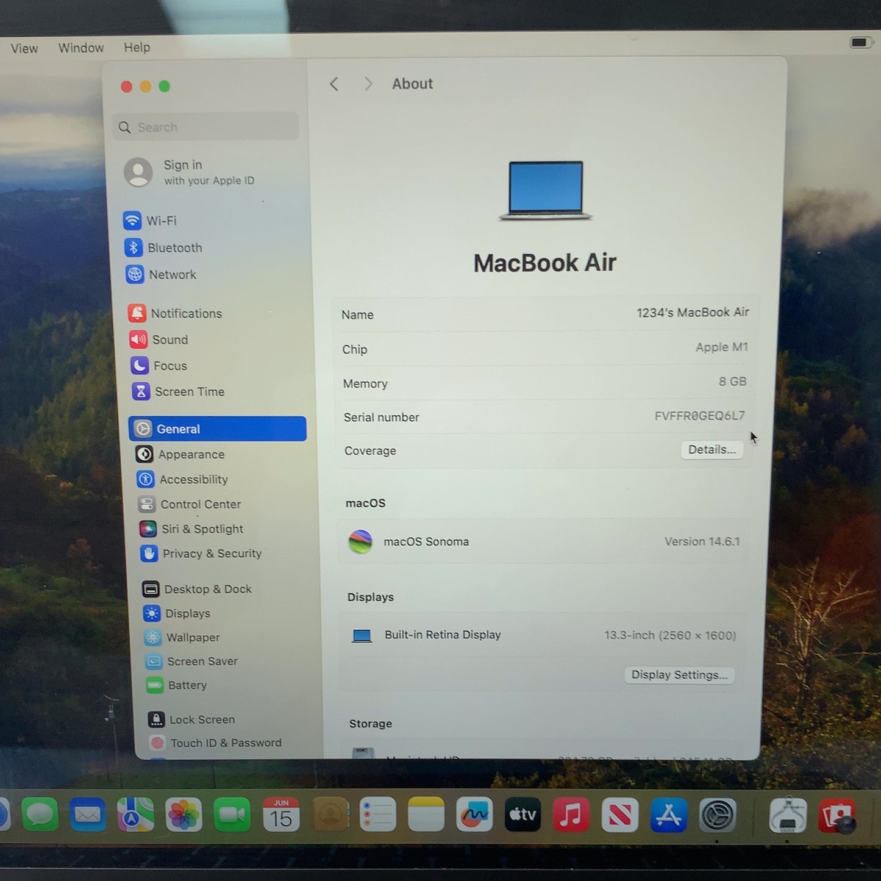Open Mail from the Dock
The width and height of the screenshot is (881, 881).
(88, 814)
